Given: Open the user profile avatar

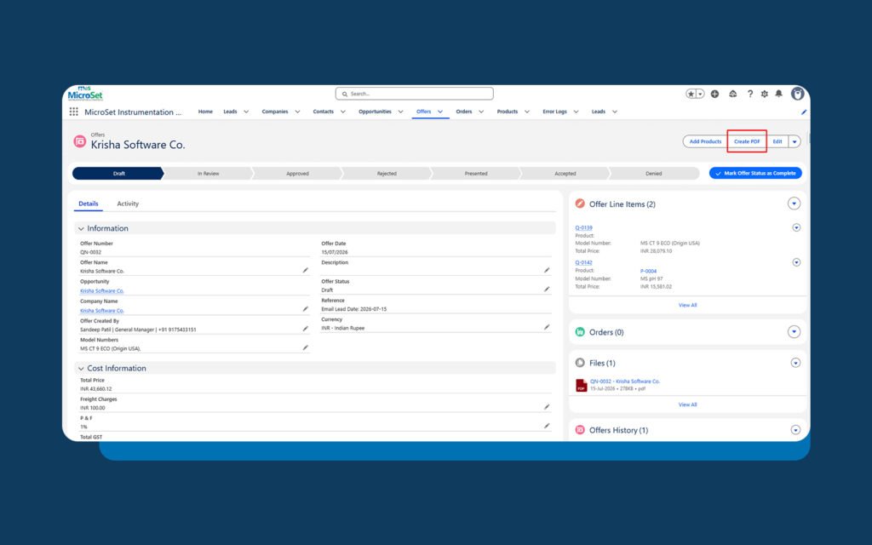Looking at the screenshot, I should point(797,94).
